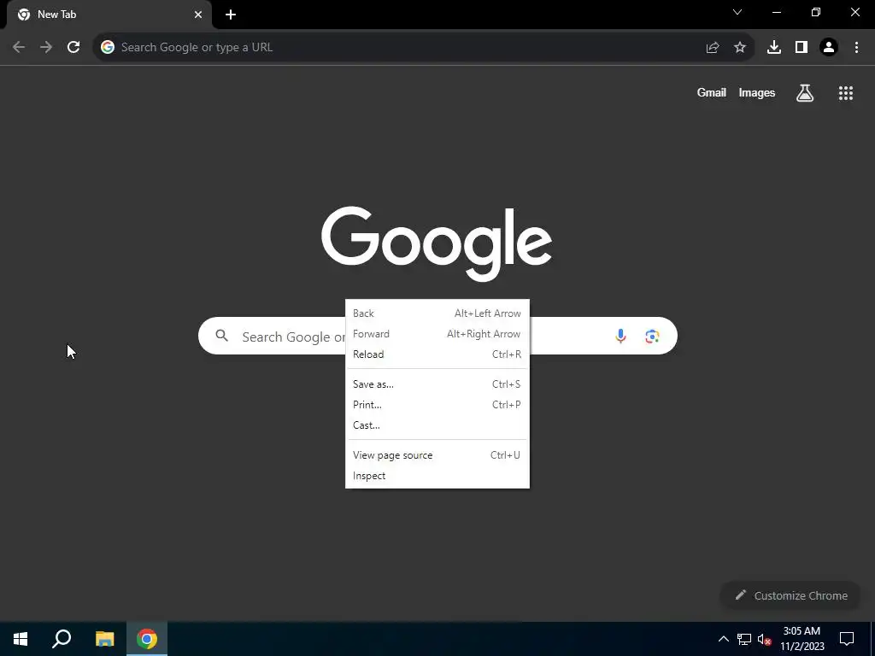The image size is (875, 656).
Task: Click the magnifier icon in search box
Action: coord(222,335)
